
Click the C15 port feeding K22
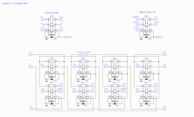(x=106, y=67)
